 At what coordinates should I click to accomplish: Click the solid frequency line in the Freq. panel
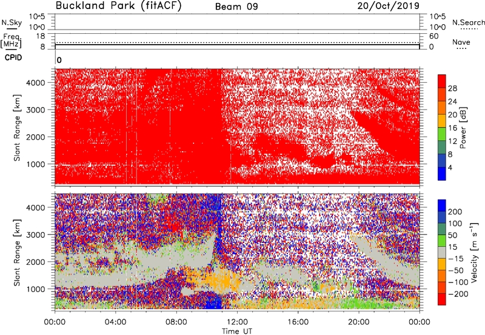click(237, 45)
